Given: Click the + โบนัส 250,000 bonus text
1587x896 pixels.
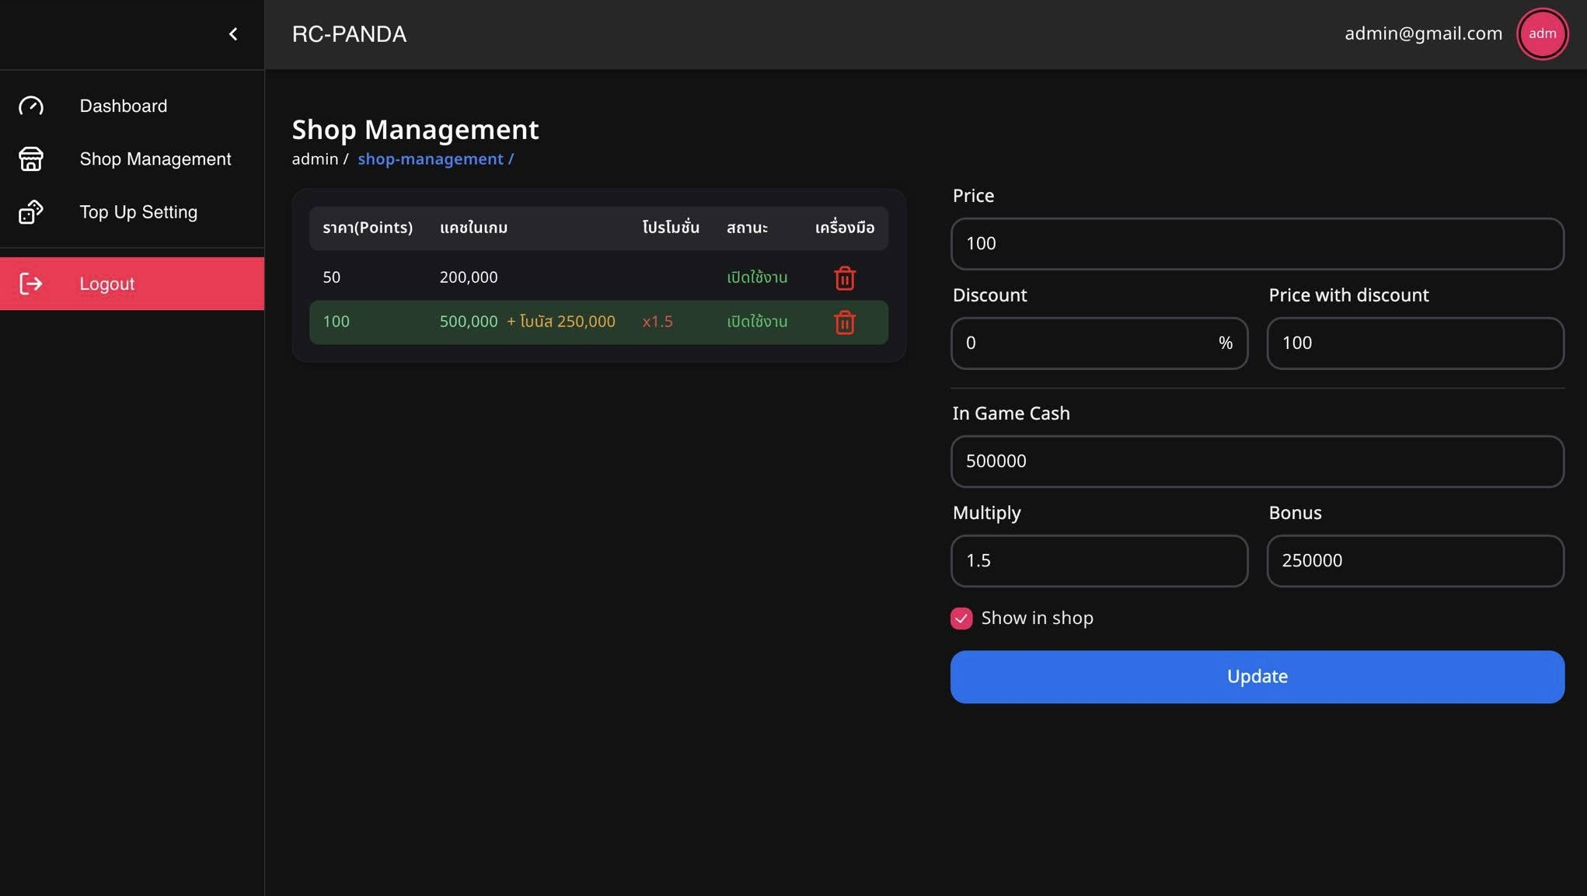Looking at the screenshot, I should coord(561,322).
